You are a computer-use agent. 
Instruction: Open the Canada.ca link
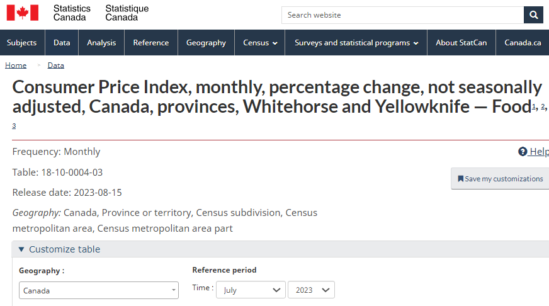click(523, 43)
